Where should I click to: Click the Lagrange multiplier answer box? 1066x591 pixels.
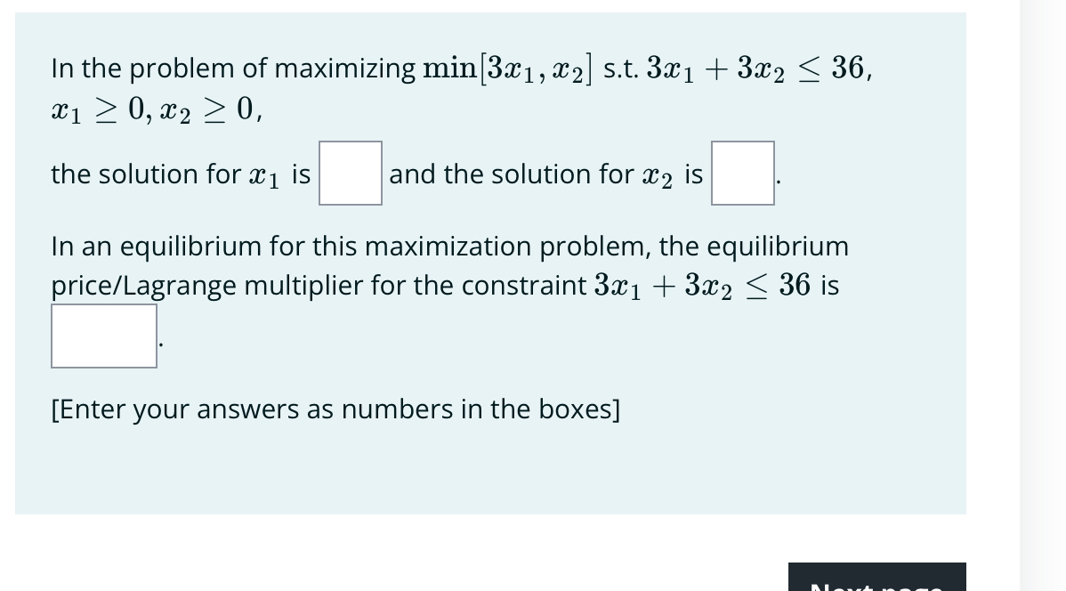click(x=103, y=336)
